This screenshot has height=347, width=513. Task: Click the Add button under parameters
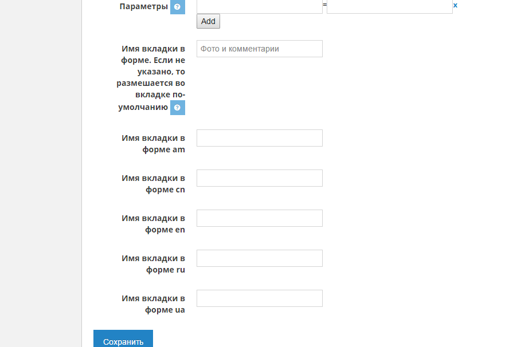click(x=208, y=21)
